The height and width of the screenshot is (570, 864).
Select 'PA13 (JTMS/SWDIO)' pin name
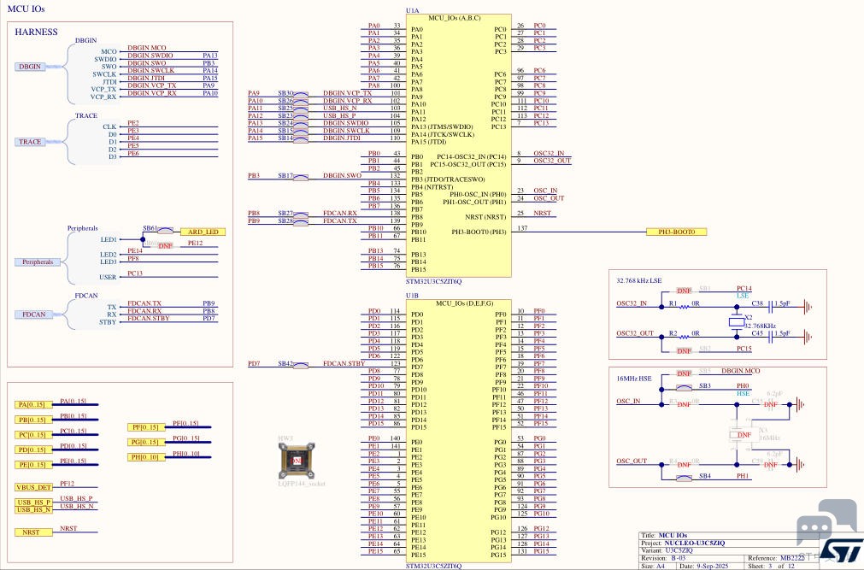441,126
